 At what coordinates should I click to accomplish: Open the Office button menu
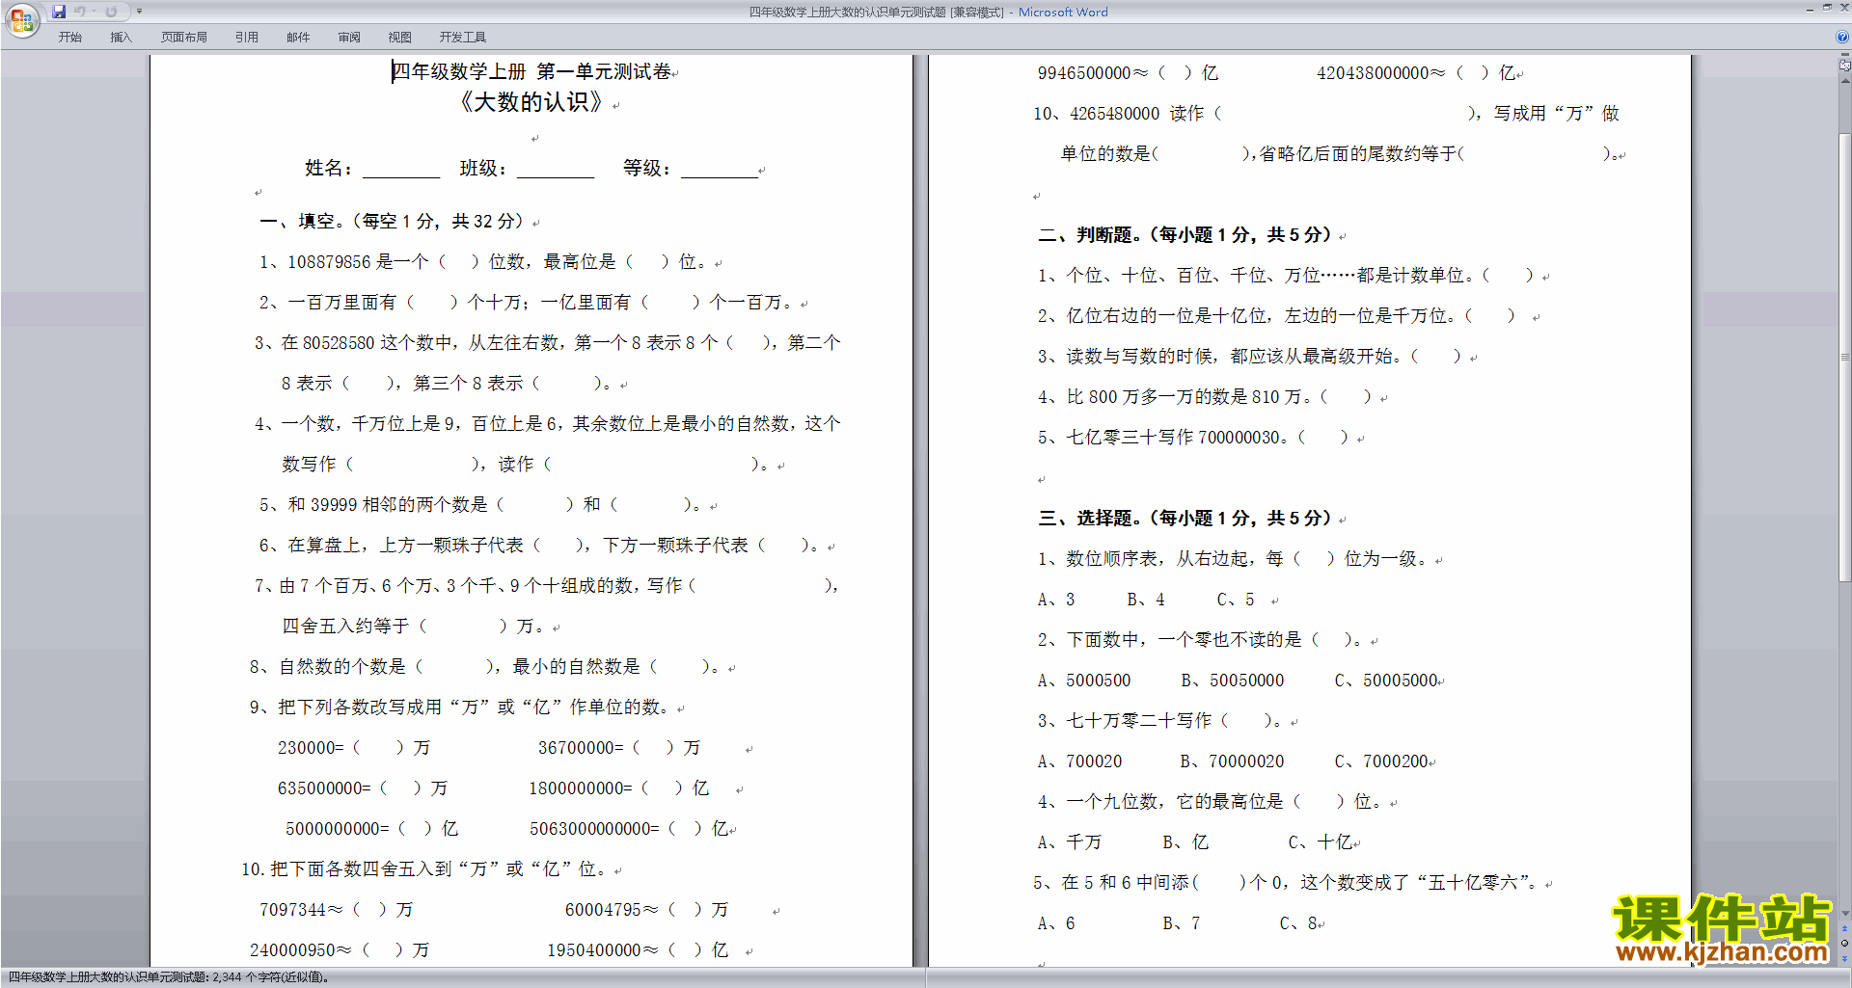[x=21, y=19]
